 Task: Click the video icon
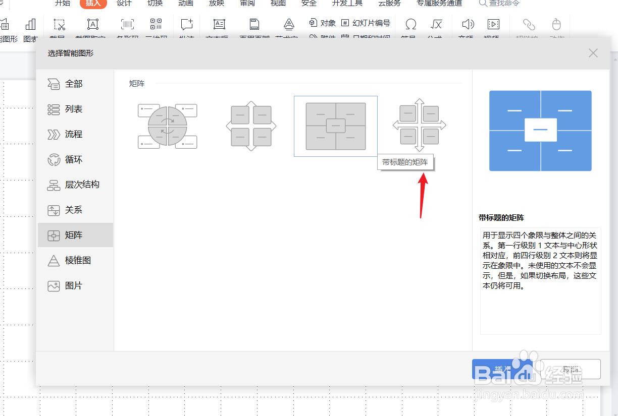click(x=493, y=24)
